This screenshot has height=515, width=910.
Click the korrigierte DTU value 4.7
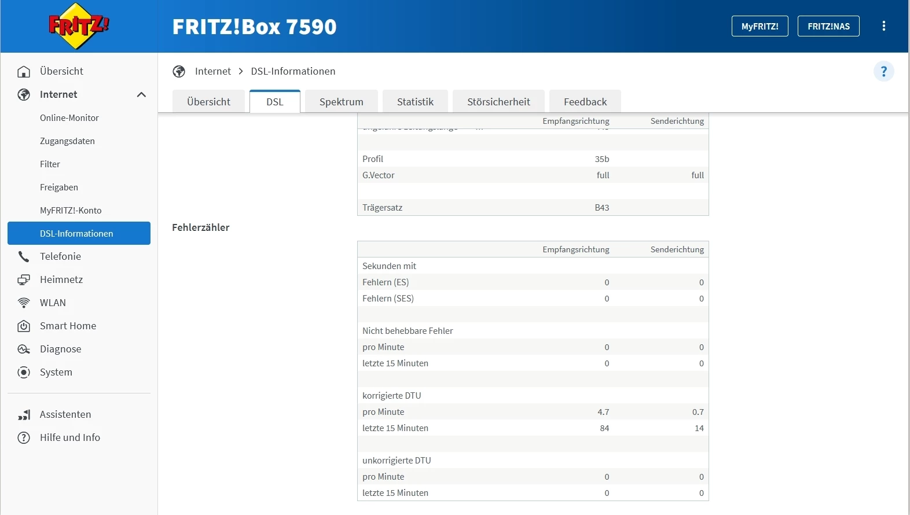(603, 412)
